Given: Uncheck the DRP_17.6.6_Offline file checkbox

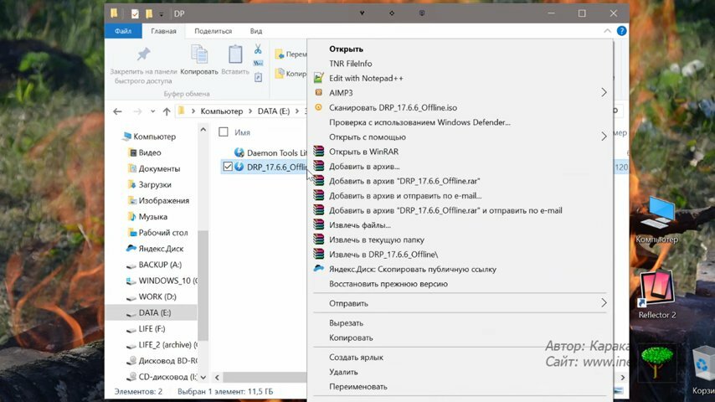Looking at the screenshot, I should [228, 167].
